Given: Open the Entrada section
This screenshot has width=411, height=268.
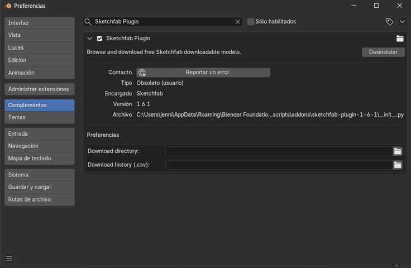Looking at the screenshot, I should click(40, 134).
